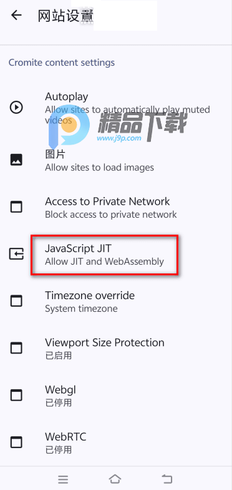This screenshot has height=490, width=232.
Task: Select Viewport Size Protection entry
Action: pyautogui.click(x=116, y=348)
